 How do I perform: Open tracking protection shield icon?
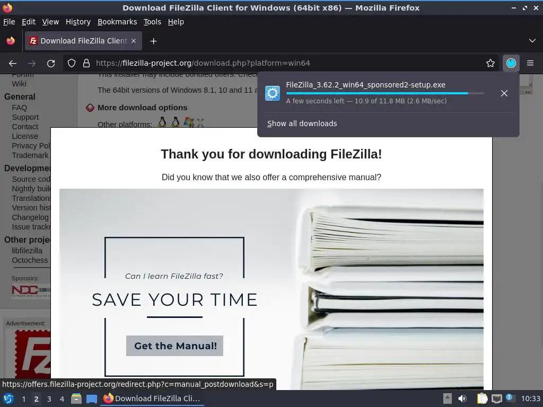(72, 63)
